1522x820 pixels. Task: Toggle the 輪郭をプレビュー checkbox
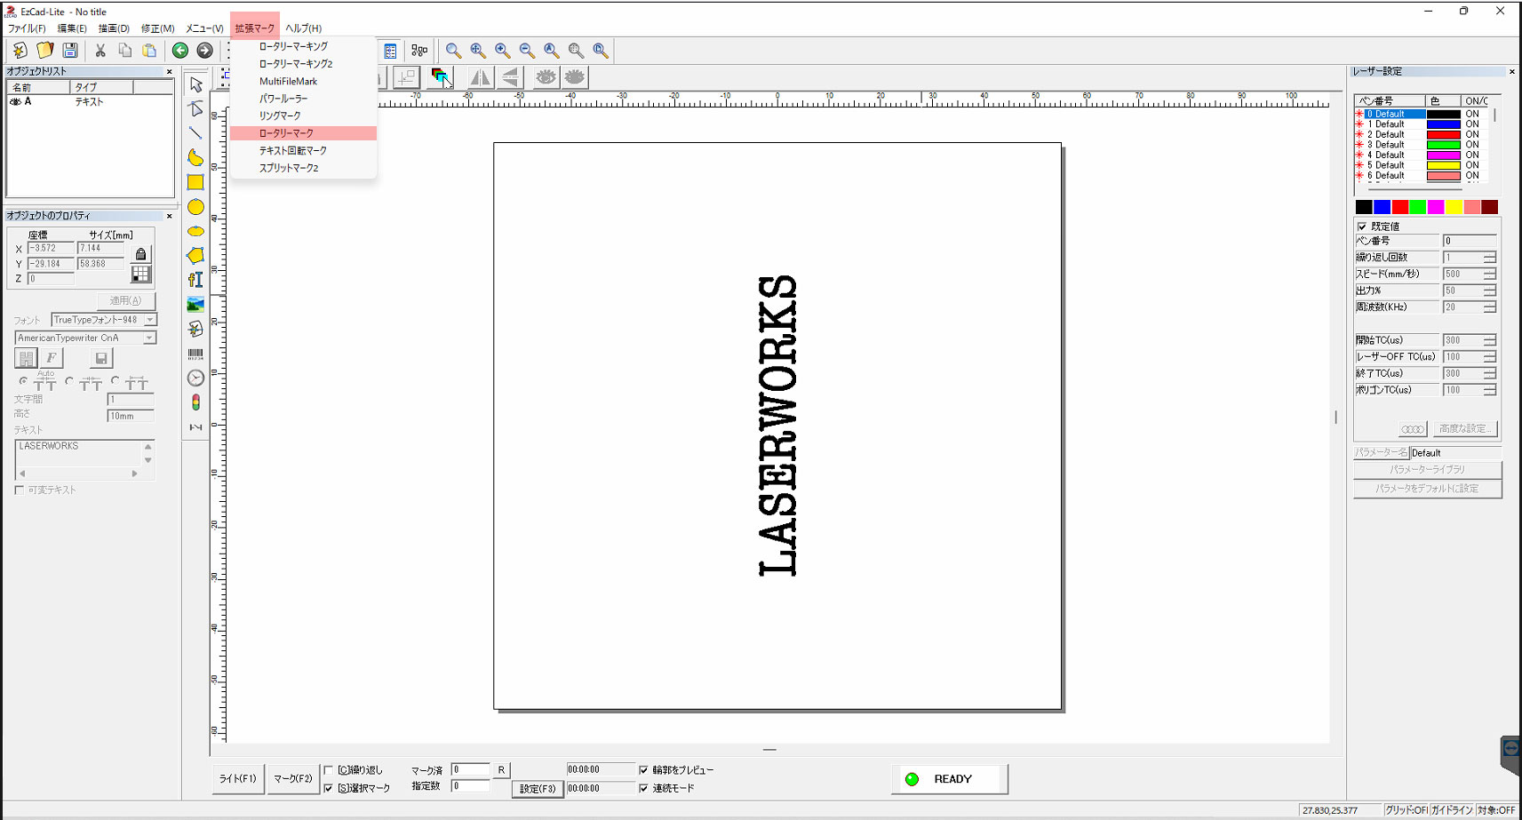[643, 770]
